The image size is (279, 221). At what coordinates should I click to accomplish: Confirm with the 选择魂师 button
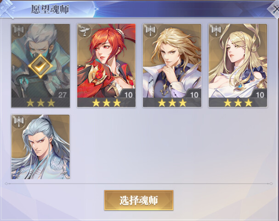(139, 200)
